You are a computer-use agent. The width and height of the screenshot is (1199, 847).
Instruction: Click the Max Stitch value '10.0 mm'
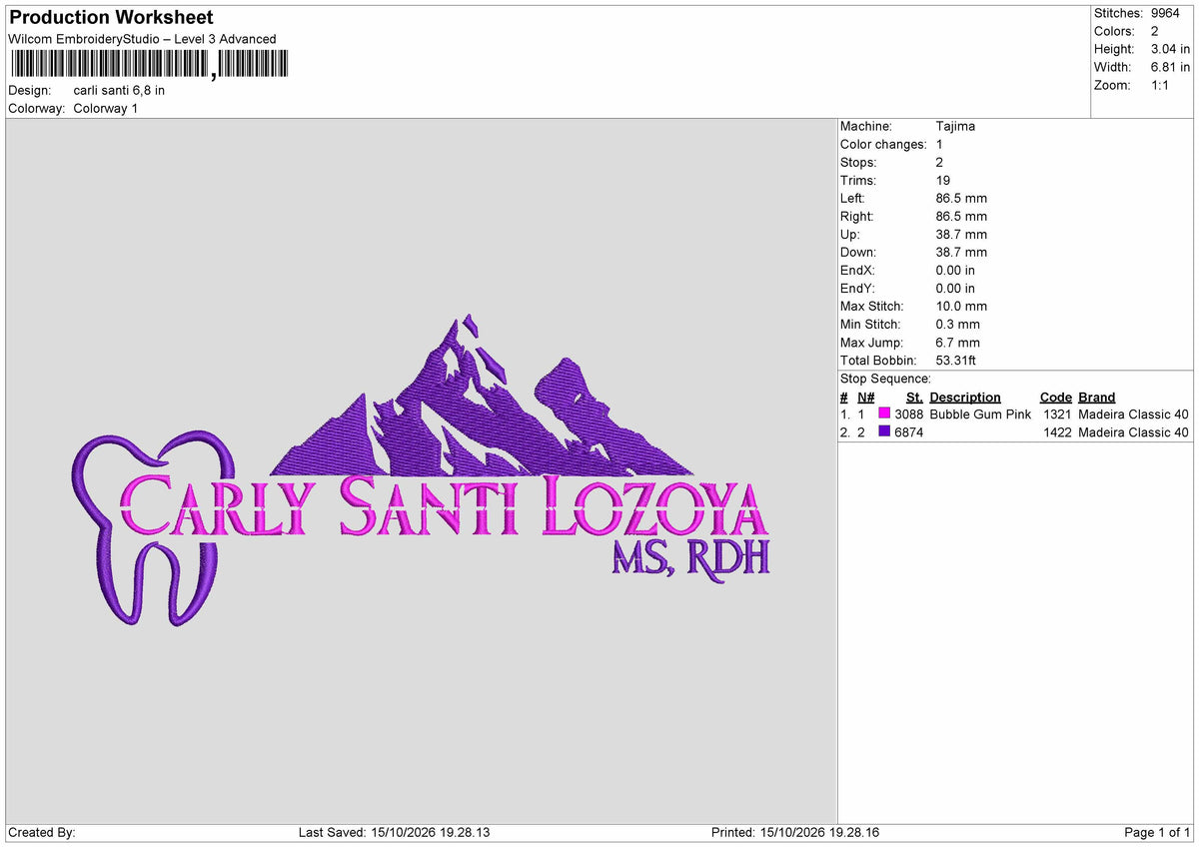(962, 306)
